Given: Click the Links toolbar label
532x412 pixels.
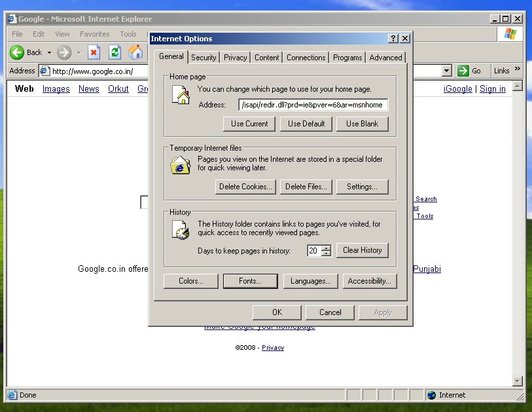Looking at the screenshot, I should (x=501, y=71).
